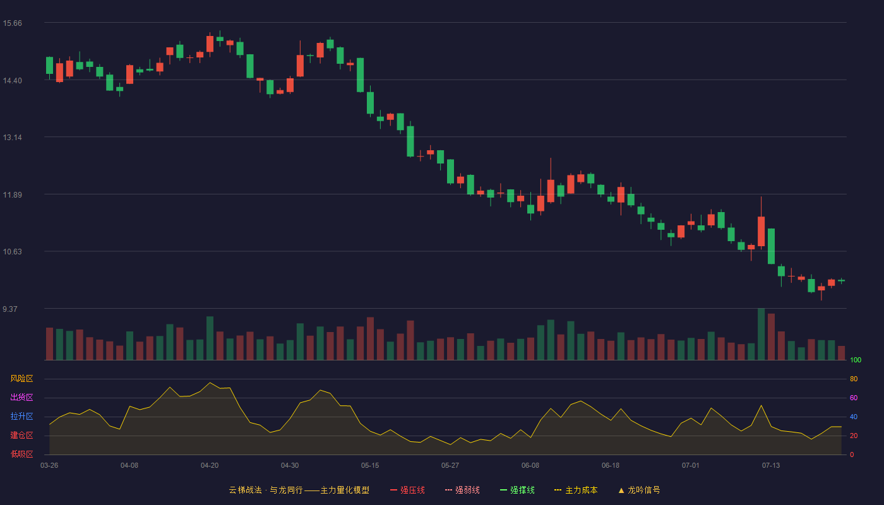884x505 pixels.
Task: Click the yellow dashed icon beside 主力成本
Action: 558,490
